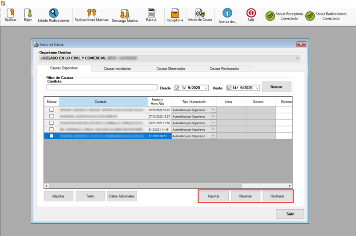Open the Receptoria box icon
This screenshot has width=356, height=236.
(x=175, y=13)
